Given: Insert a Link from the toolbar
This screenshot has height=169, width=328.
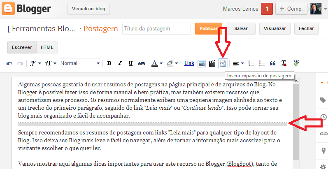Looking at the screenshot, I should click(x=189, y=63).
